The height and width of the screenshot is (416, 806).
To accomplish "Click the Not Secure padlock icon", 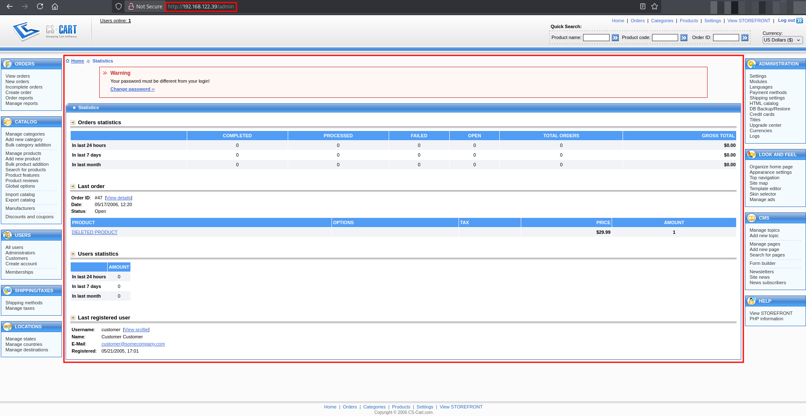I will coord(131,6).
